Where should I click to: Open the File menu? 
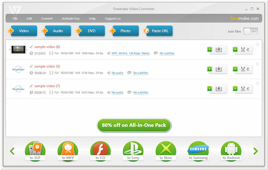pyautogui.click(x=15, y=18)
